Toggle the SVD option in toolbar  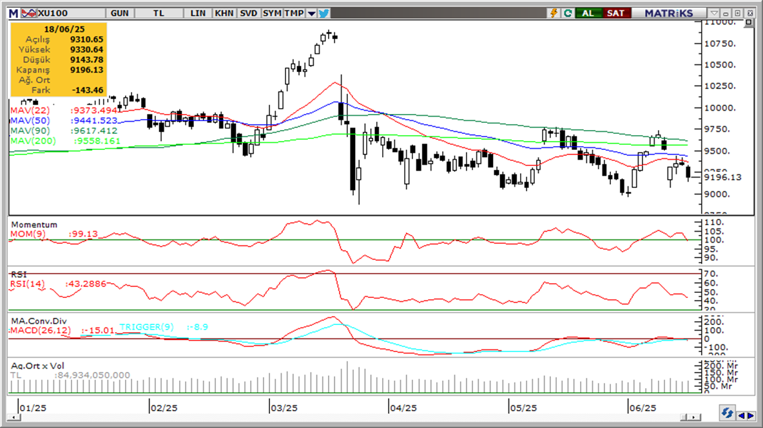(x=249, y=13)
